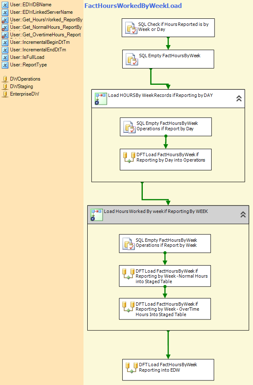
Task: Select Load Hours Worked By week container title
Action: (x=156, y=211)
